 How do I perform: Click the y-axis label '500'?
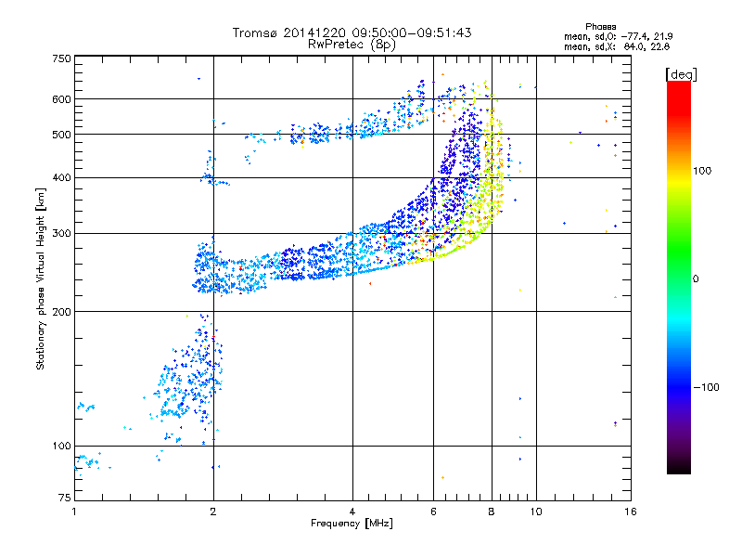coord(61,135)
